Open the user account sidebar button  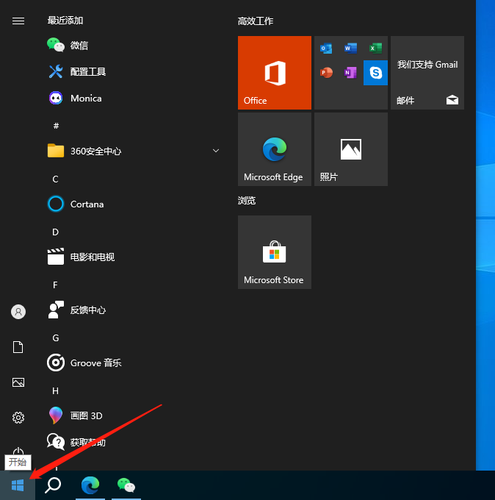(x=18, y=312)
